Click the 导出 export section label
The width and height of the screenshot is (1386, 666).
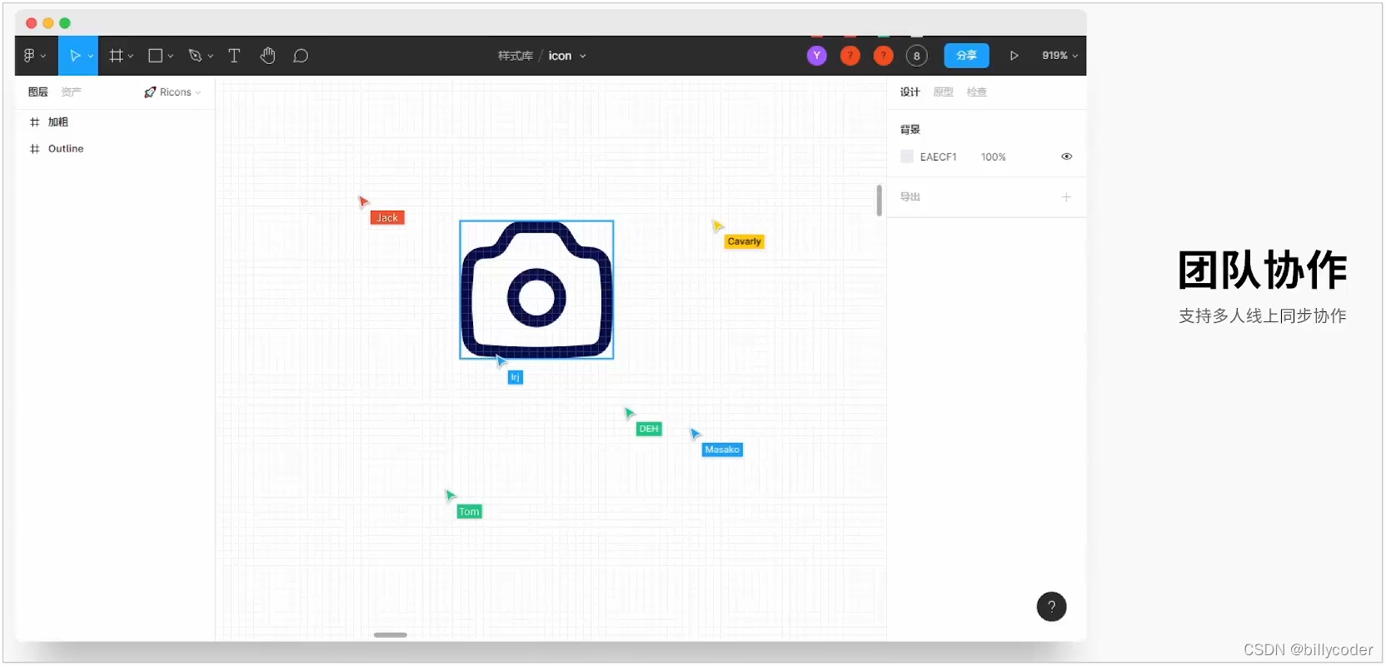pos(910,197)
